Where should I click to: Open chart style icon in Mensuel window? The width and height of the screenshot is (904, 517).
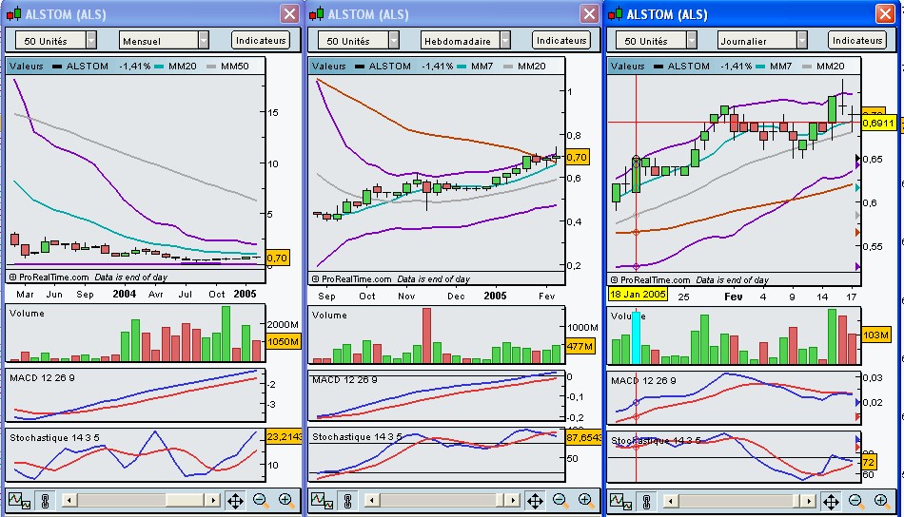pyautogui.click(x=19, y=501)
